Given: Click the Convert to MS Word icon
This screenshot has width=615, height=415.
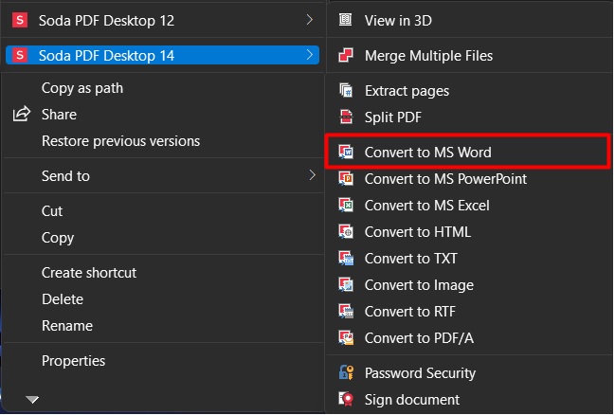Looking at the screenshot, I should [x=346, y=152].
